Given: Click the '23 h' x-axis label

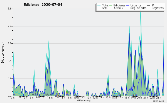Looking at the screenshot, I should [159, 97].
